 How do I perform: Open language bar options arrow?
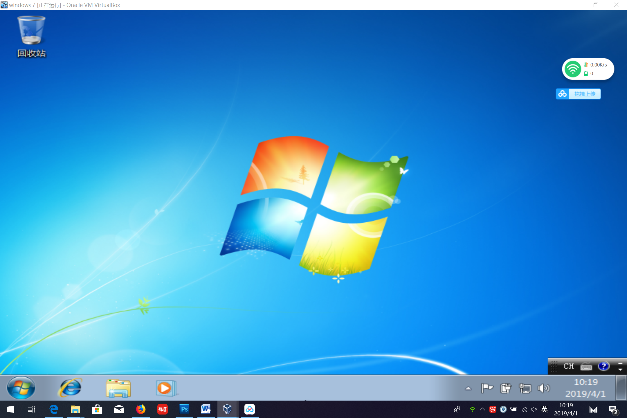tap(620, 370)
